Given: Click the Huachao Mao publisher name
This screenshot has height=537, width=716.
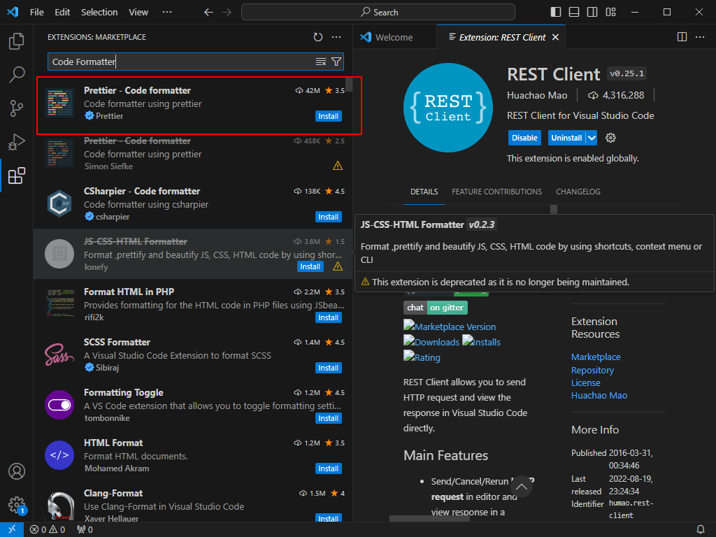Looking at the screenshot, I should (537, 95).
